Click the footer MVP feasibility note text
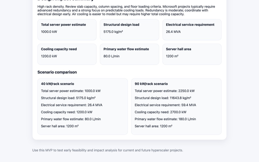The width and height of the screenshot is (259, 162). (108, 150)
